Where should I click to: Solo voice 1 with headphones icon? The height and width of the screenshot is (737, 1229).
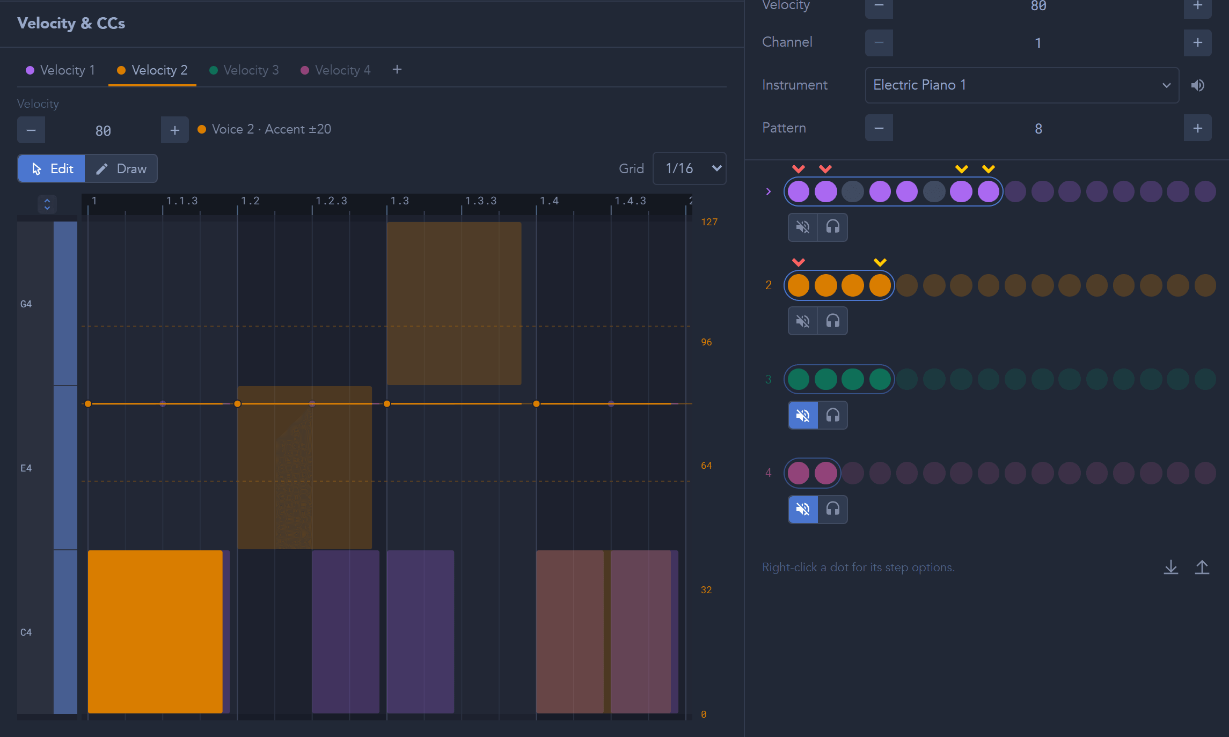pos(832,227)
